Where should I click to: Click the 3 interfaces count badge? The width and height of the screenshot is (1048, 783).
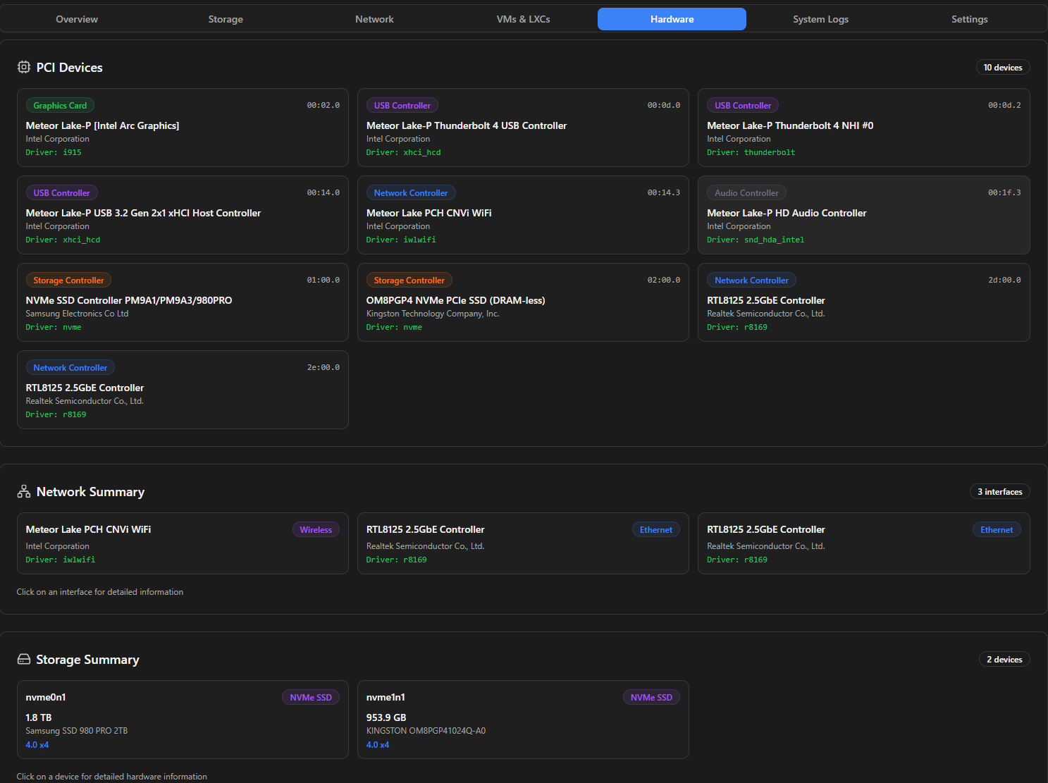(999, 491)
